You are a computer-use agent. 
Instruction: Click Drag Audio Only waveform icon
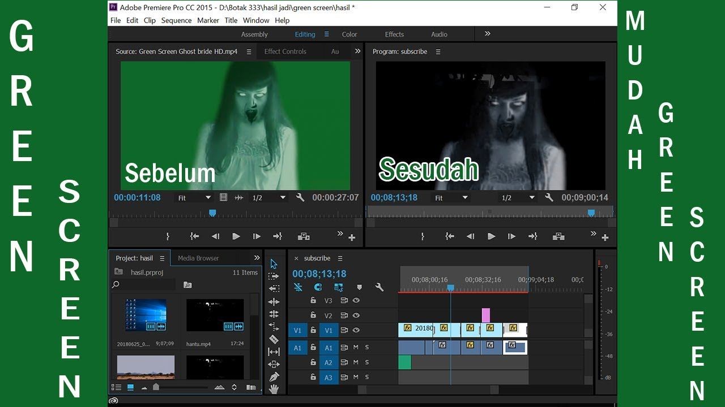click(239, 197)
